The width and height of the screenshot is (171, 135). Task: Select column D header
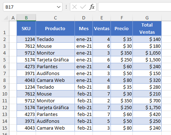(x=84, y=18)
